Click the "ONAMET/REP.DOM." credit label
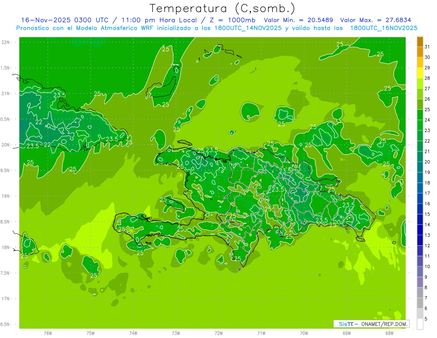 (384, 324)
